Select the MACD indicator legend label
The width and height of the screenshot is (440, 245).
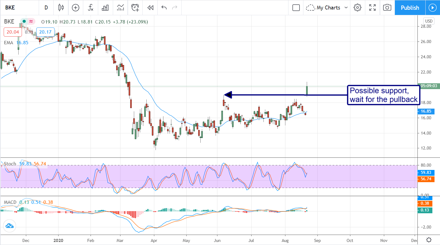10,202
